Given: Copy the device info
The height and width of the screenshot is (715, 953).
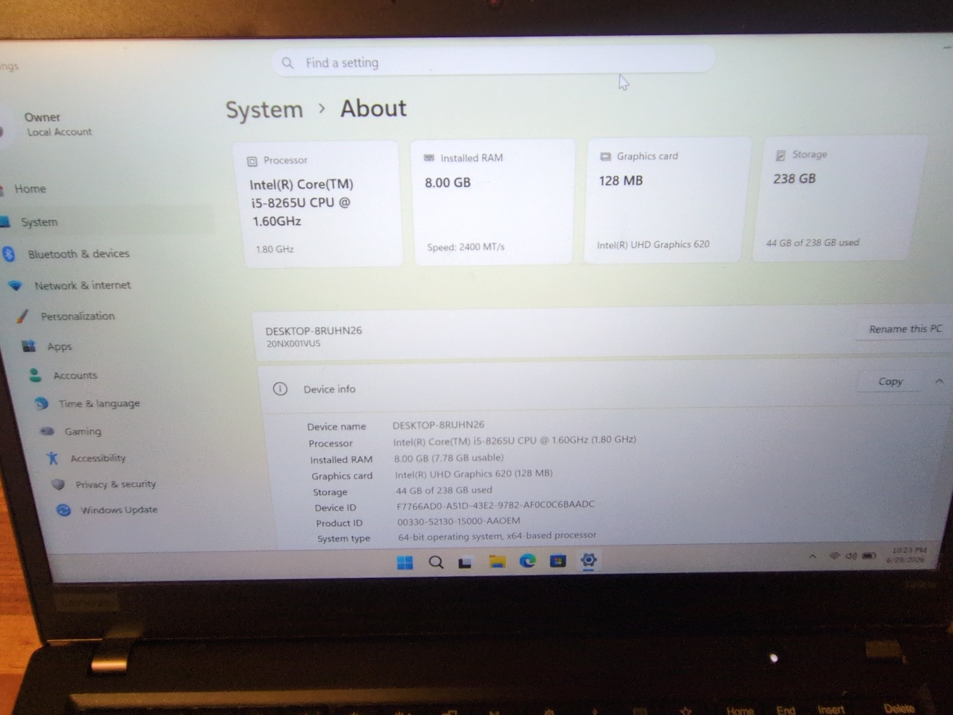Looking at the screenshot, I should tap(890, 382).
